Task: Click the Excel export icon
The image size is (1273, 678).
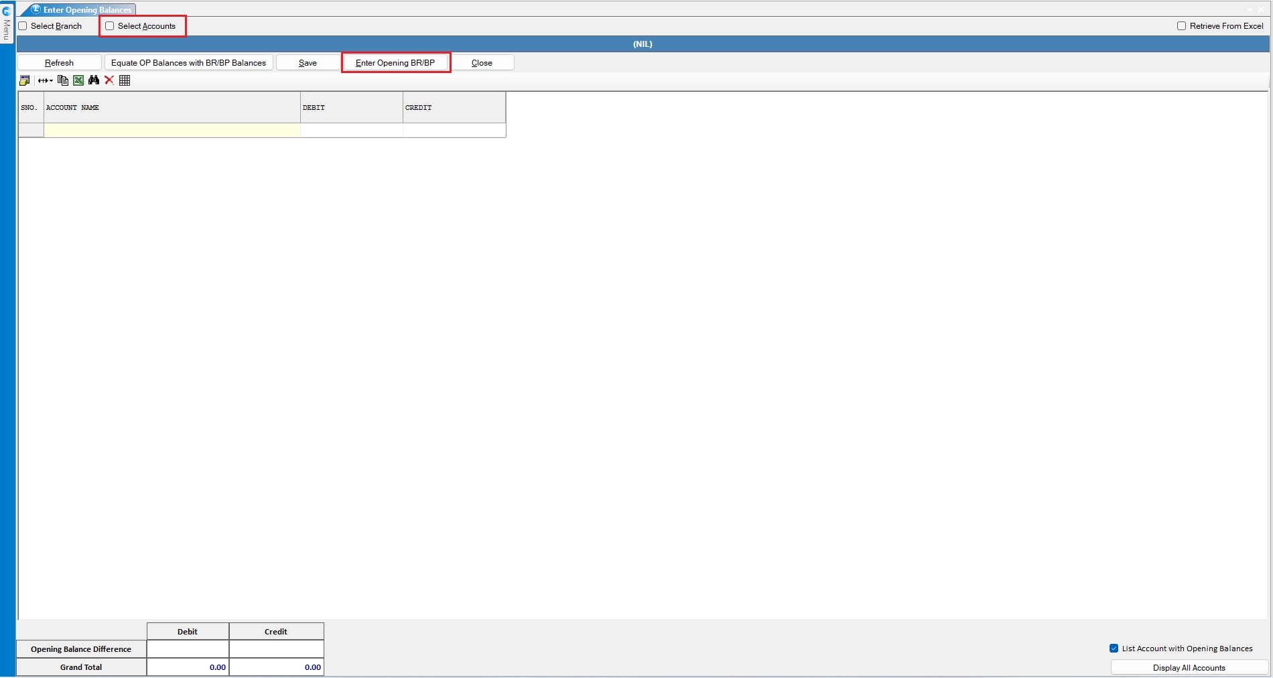Action: [78, 80]
